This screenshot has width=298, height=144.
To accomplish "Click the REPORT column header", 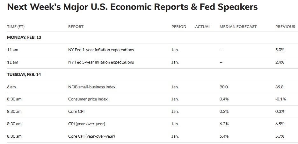I will [76, 27].
